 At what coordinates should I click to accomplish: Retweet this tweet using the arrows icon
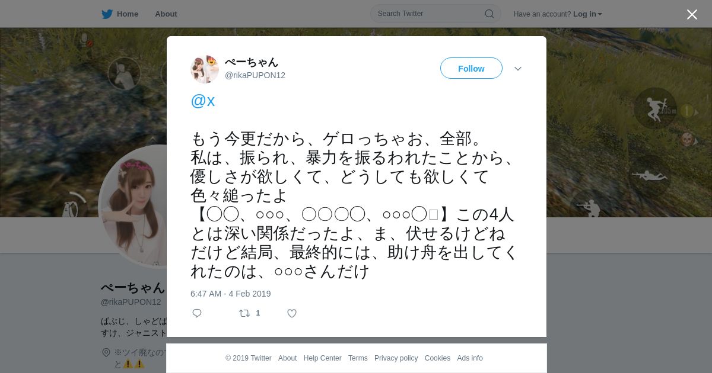click(x=244, y=313)
